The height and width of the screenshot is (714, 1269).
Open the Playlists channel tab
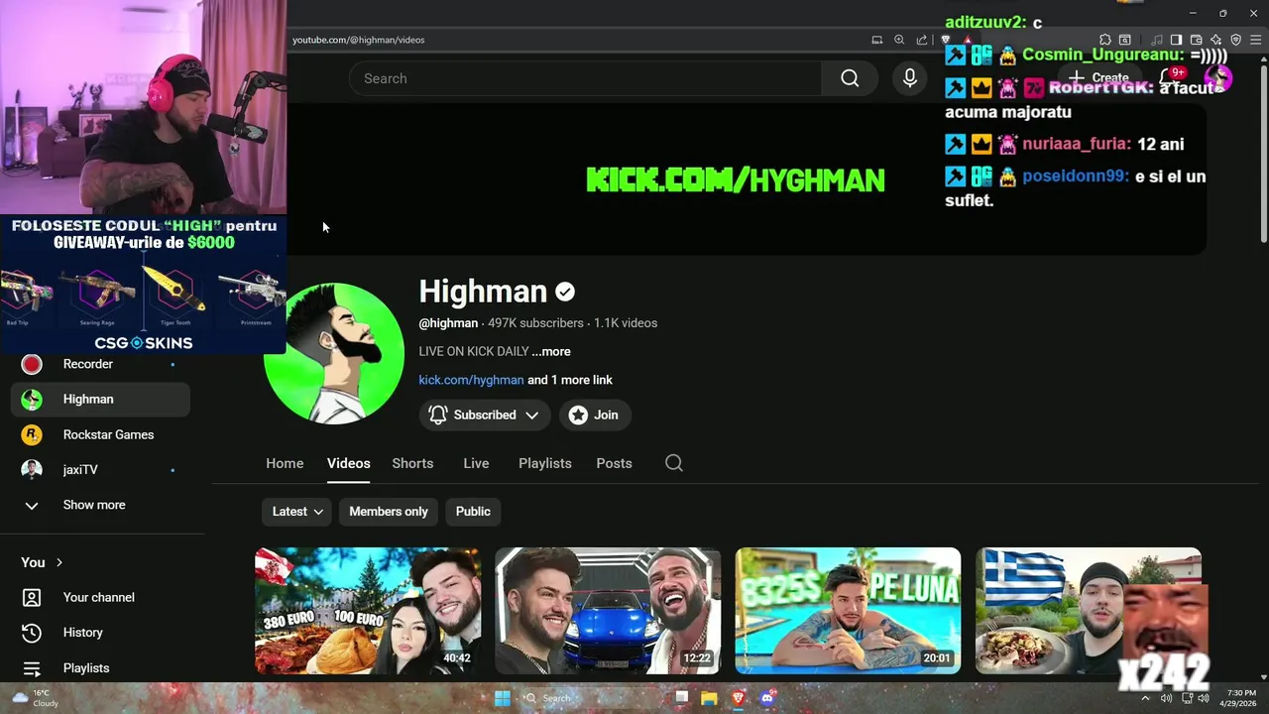pos(545,463)
